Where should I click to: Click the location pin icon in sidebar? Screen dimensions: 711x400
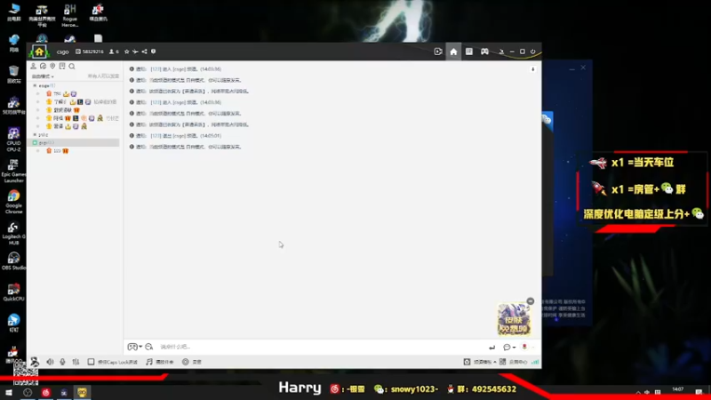52,66
